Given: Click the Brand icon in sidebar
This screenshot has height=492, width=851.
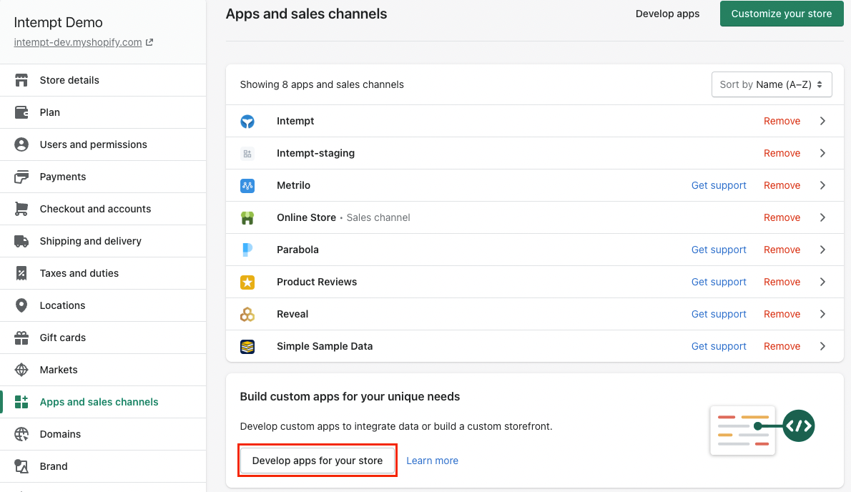Looking at the screenshot, I should click(x=21, y=466).
